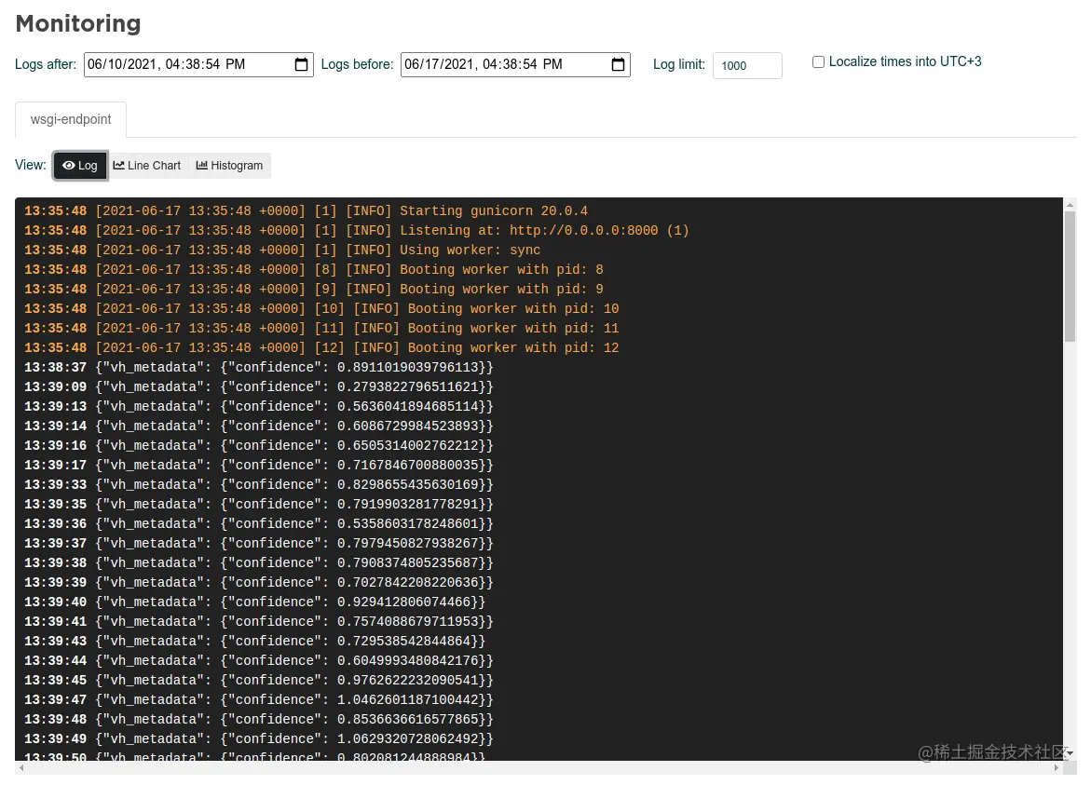The width and height of the screenshot is (1091, 785).
Task: Click 13:39:39 log entry with confidence 0.7027
Action: click(x=259, y=582)
